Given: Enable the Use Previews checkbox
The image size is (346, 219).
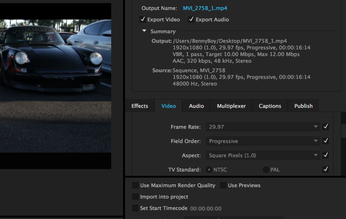Looking at the screenshot, I should pyautogui.click(x=223, y=185).
